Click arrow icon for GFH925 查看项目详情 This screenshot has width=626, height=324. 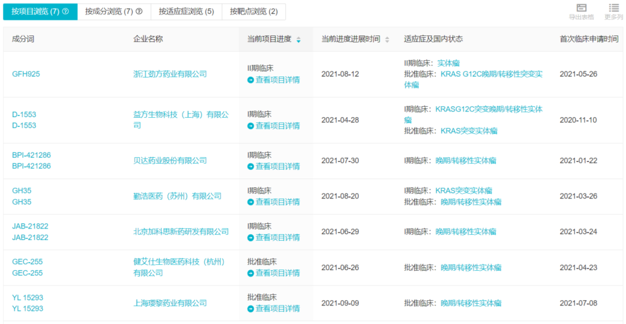[251, 80]
